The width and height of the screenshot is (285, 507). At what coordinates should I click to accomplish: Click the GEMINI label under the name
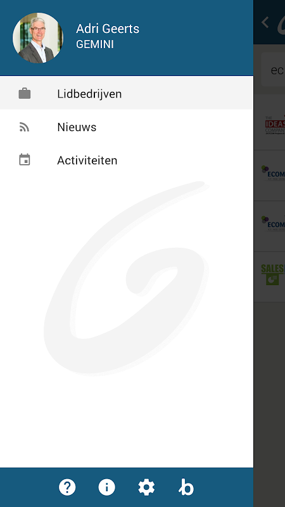[94, 44]
